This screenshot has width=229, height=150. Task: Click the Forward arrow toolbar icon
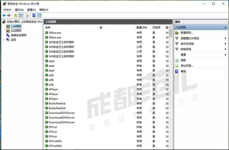coord(9,15)
